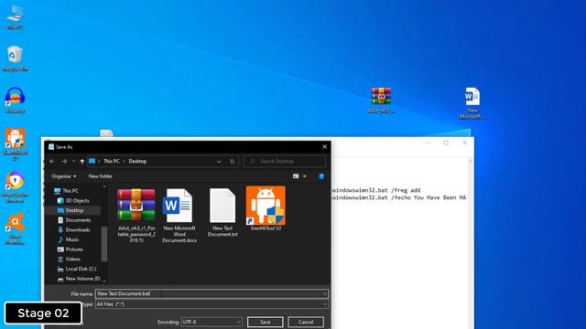Screen dimensions: 586x329
Task: Open This PC desktop icon
Action: pyautogui.click(x=15, y=16)
